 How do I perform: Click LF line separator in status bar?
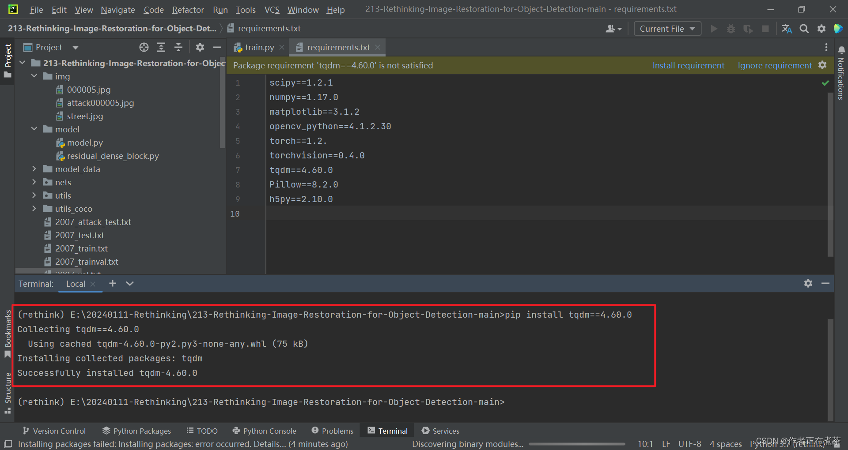[x=666, y=444]
